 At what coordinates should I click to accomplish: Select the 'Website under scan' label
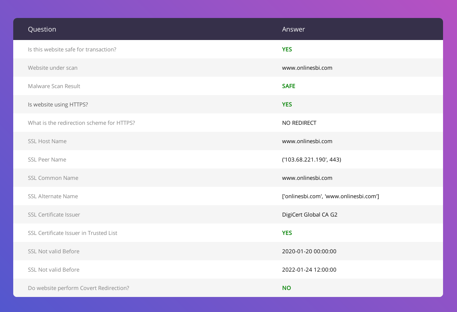(x=53, y=68)
